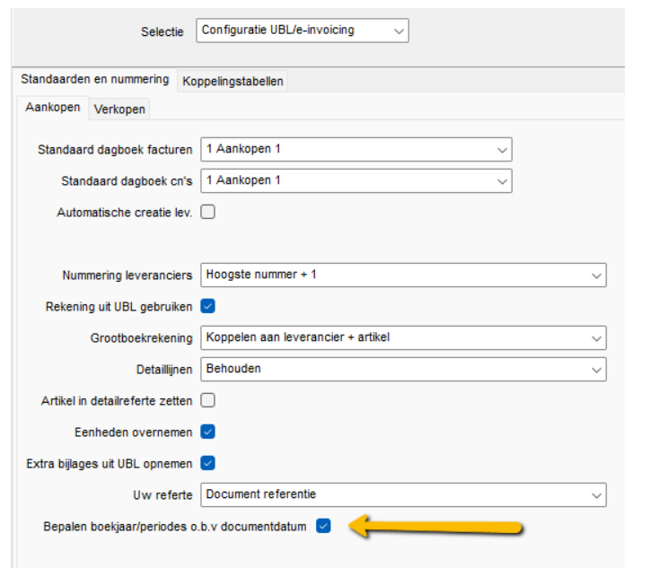Check Artikel in detailreferte zetten
The height and width of the screenshot is (568, 658).
pyautogui.click(x=208, y=400)
